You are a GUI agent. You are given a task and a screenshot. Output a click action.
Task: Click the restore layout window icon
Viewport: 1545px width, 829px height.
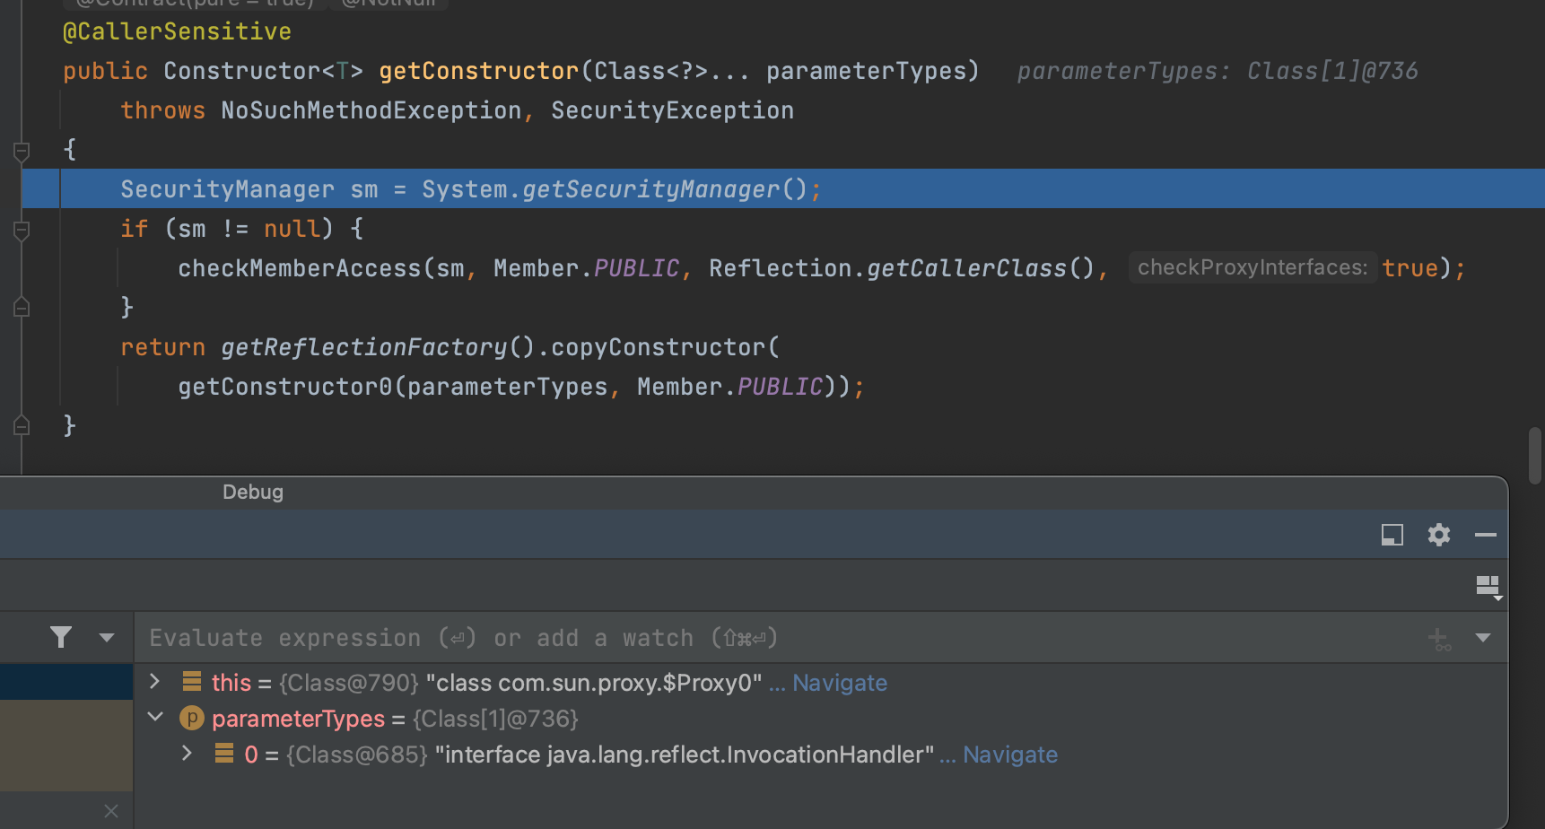1392,535
